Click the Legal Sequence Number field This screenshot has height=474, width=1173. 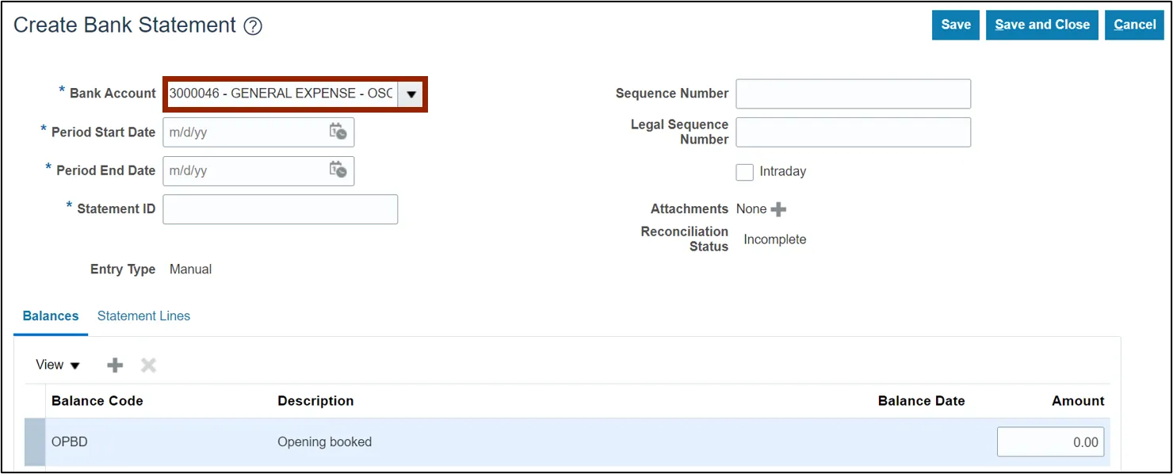[x=853, y=132]
